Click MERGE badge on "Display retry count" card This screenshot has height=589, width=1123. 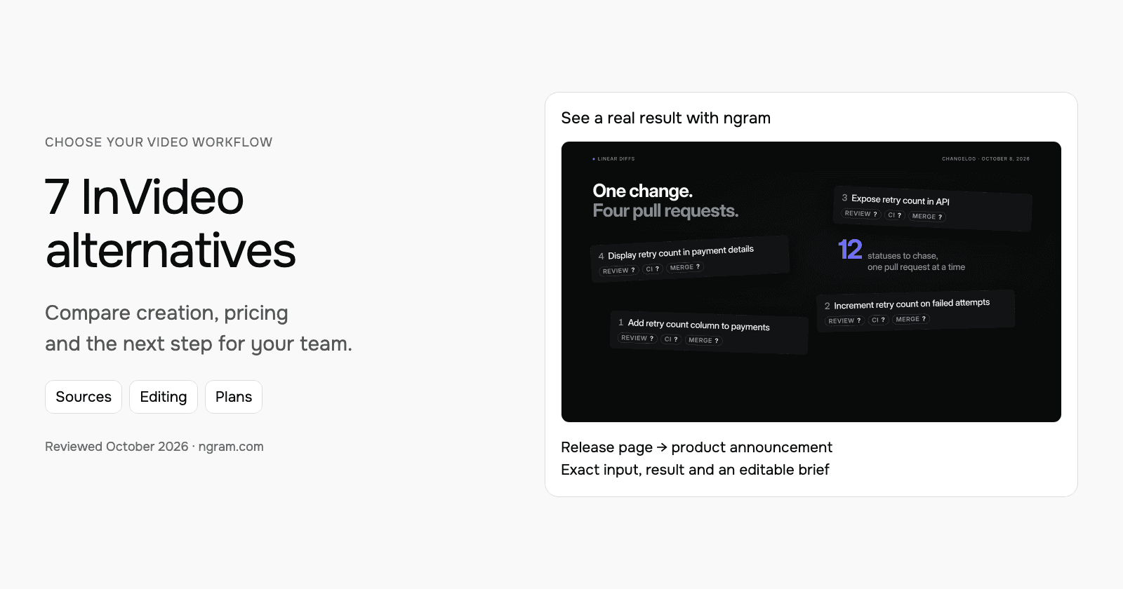(x=685, y=267)
